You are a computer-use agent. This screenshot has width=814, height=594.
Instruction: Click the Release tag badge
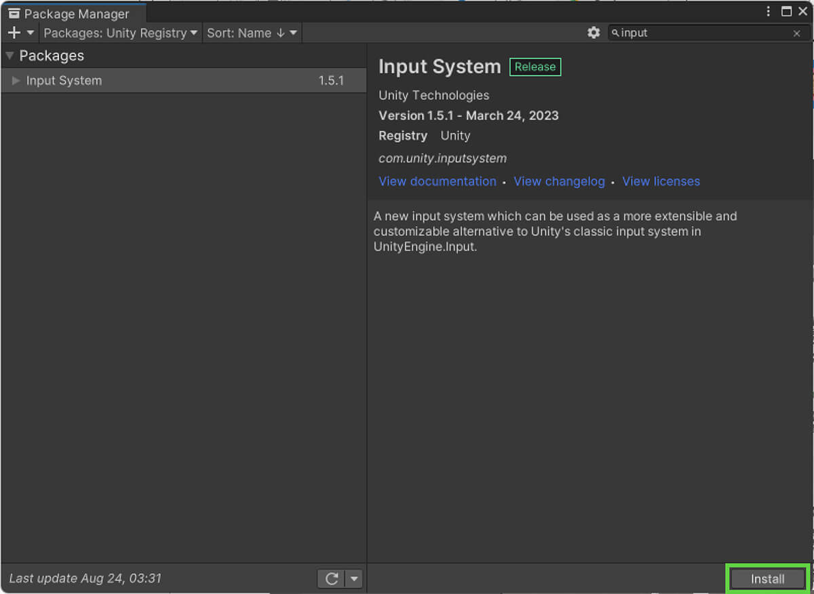(535, 67)
